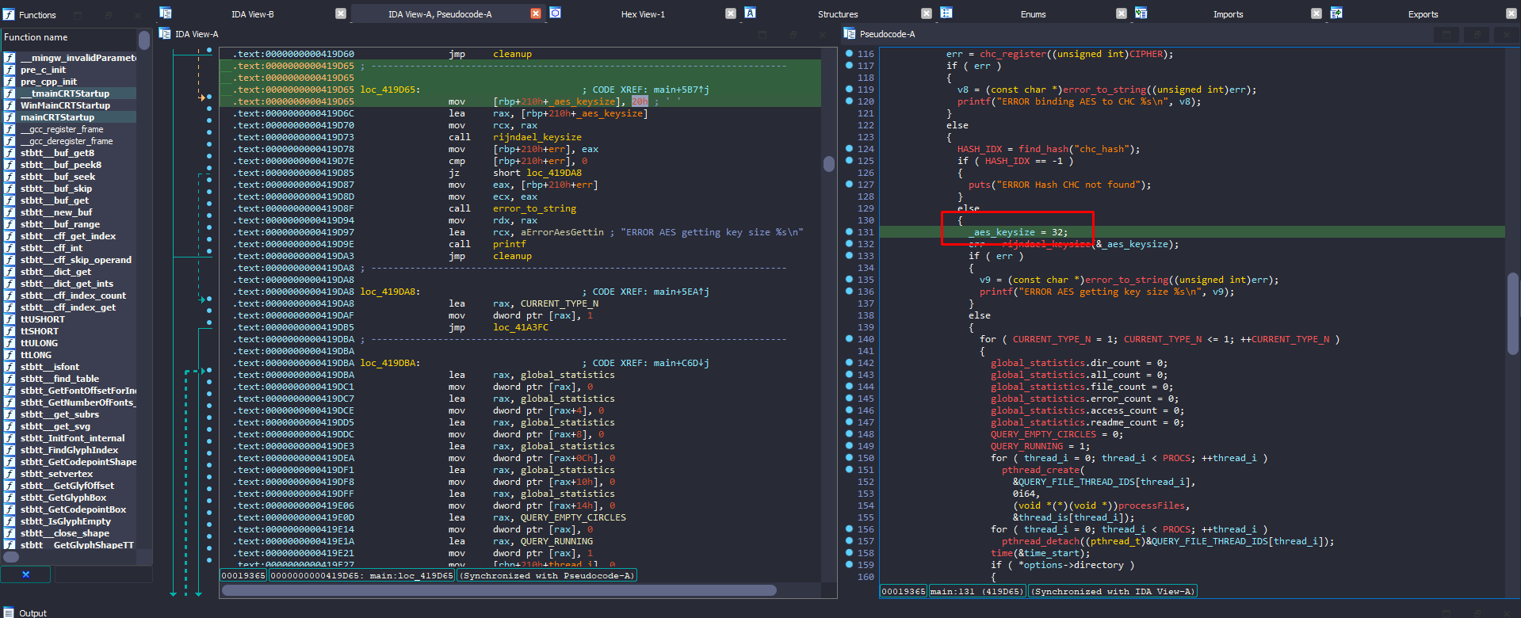Click the Pseudocode-A vertical scrollbar thumb
1521x618 pixels.
pyautogui.click(x=1513, y=313)
